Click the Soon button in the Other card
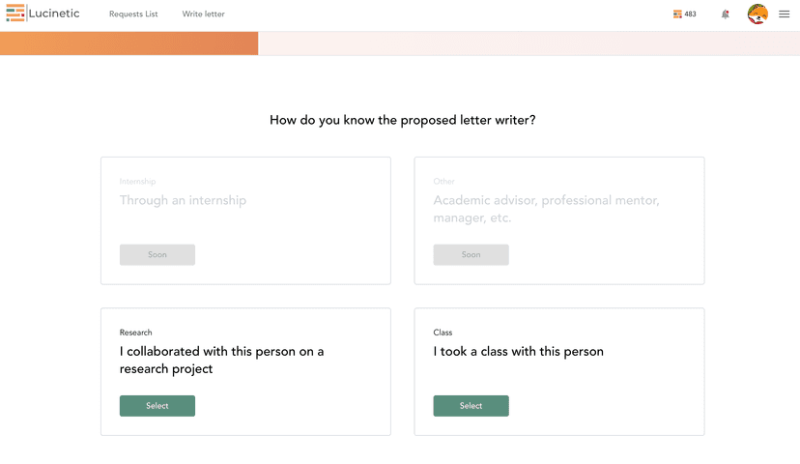Screen dimensions: 800x464 click(x=471, y=255)
